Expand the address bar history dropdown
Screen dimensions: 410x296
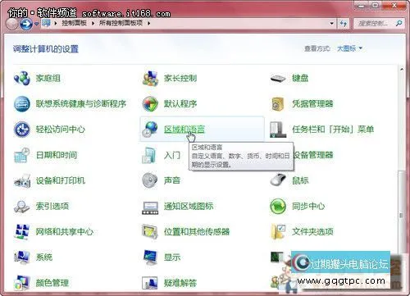(331, 24)
